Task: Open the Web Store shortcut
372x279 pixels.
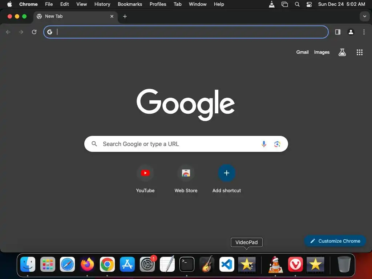Action: [186, 178]
